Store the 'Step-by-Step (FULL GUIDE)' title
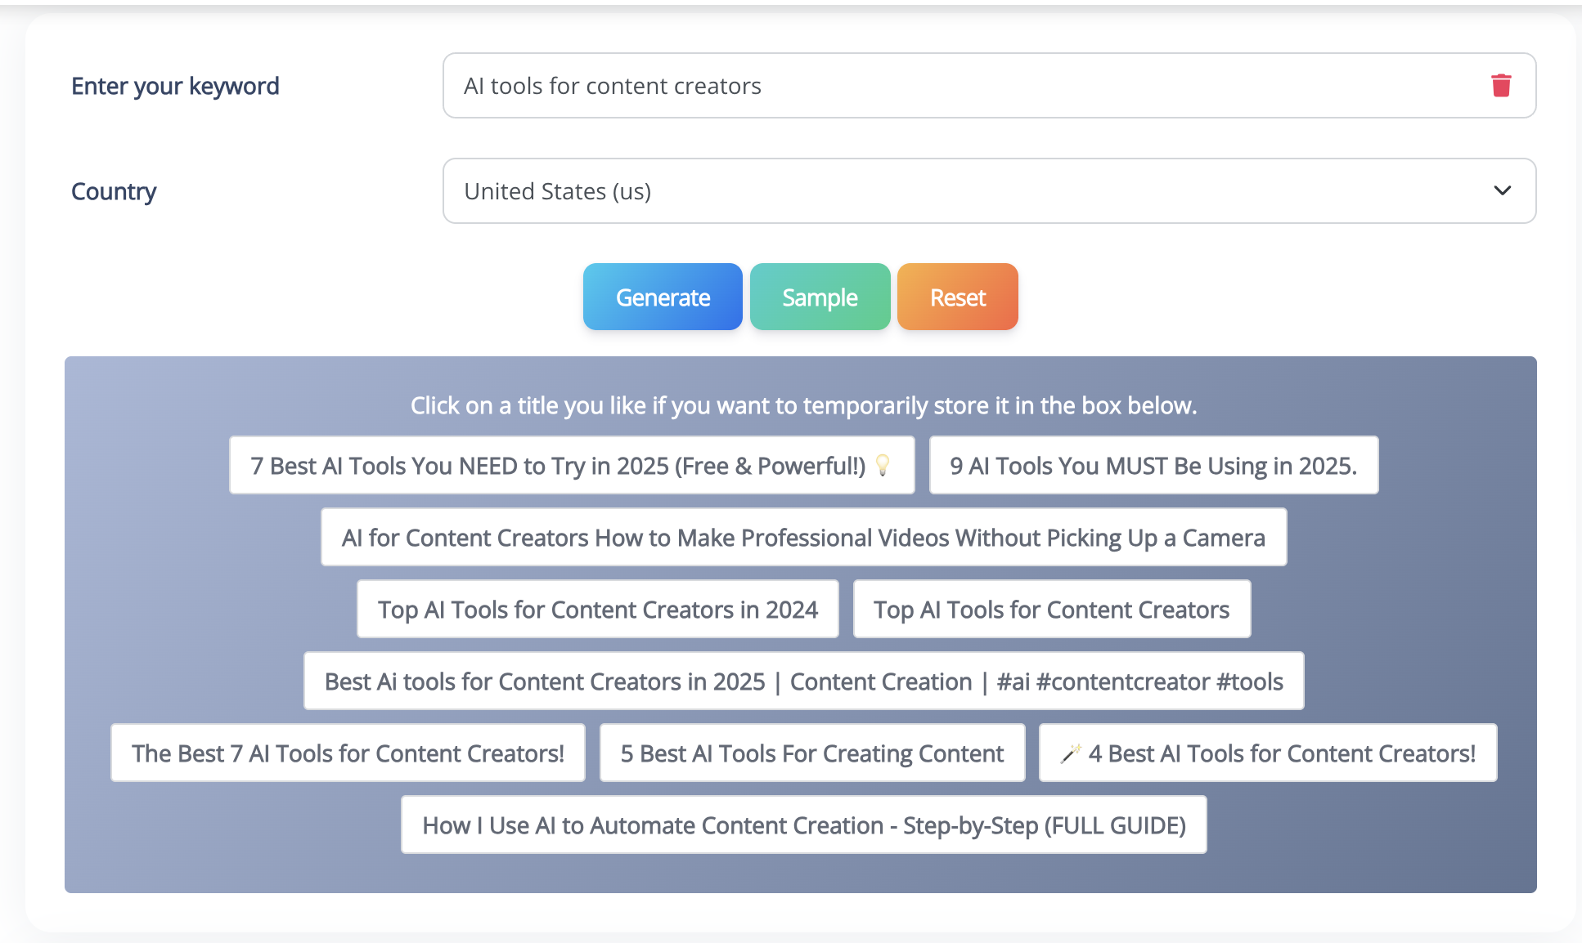Screen dimensions: 1582x943 point(803,825)
